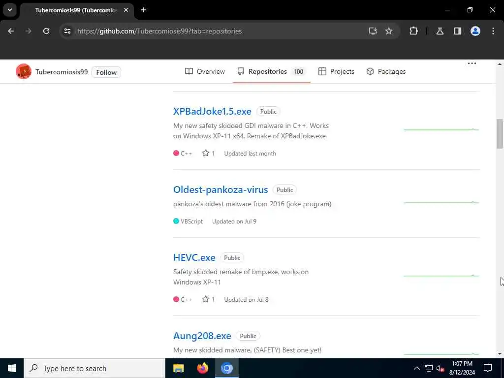504x378 pixels.
Task: Go back to the previous page
Action: pos(11,31)
